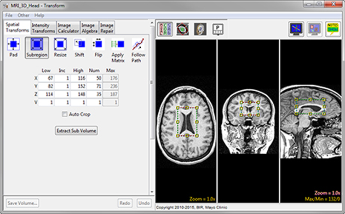
Task: Select the Subregion tool
Action: coord(37,47)
